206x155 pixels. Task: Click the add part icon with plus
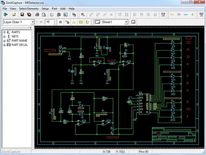[83, 15]
